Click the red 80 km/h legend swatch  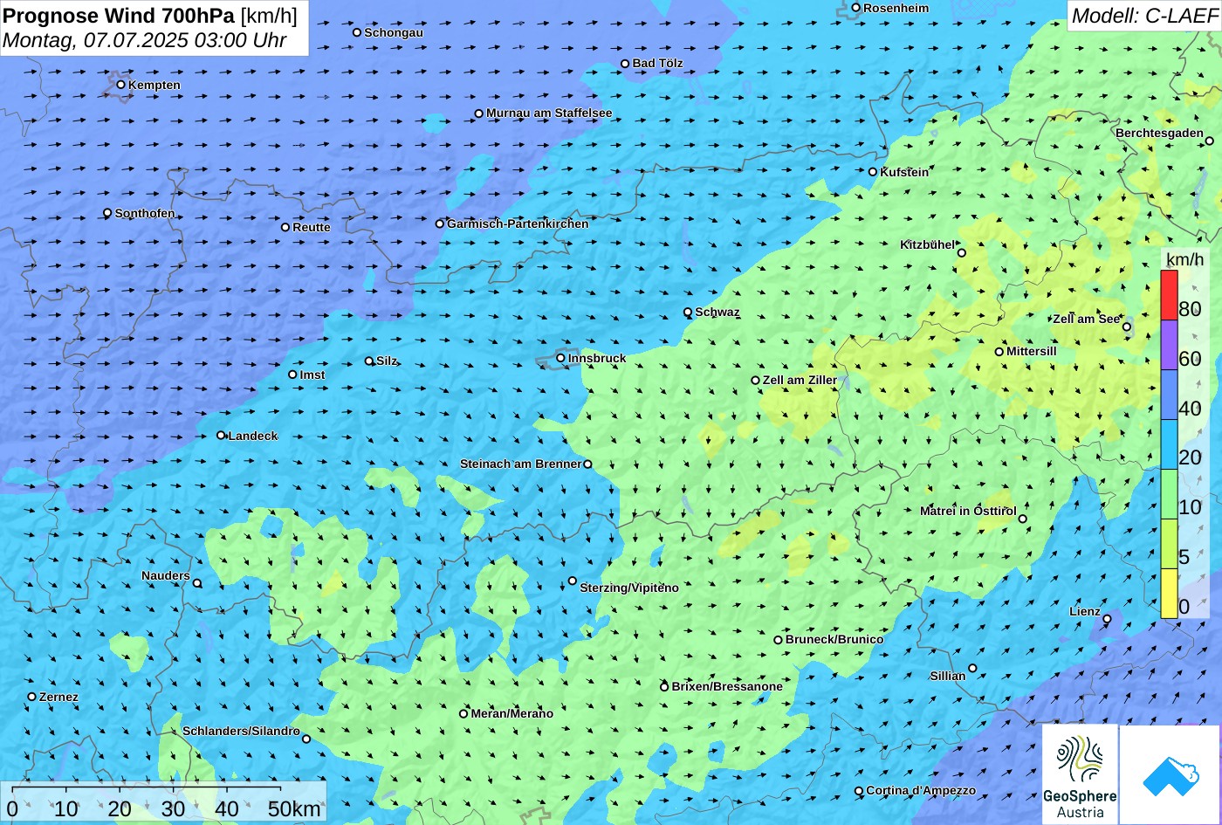coord(1169,295)
